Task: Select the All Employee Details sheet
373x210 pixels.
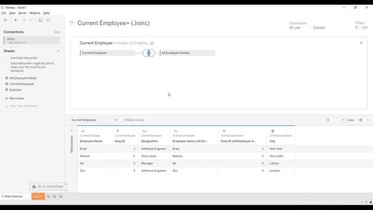Action: point(23,78)
